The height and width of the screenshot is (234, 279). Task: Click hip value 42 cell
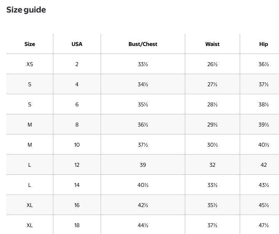[263, 165]
